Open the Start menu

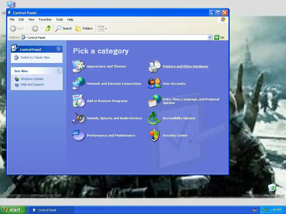click(x=13, y=210)
